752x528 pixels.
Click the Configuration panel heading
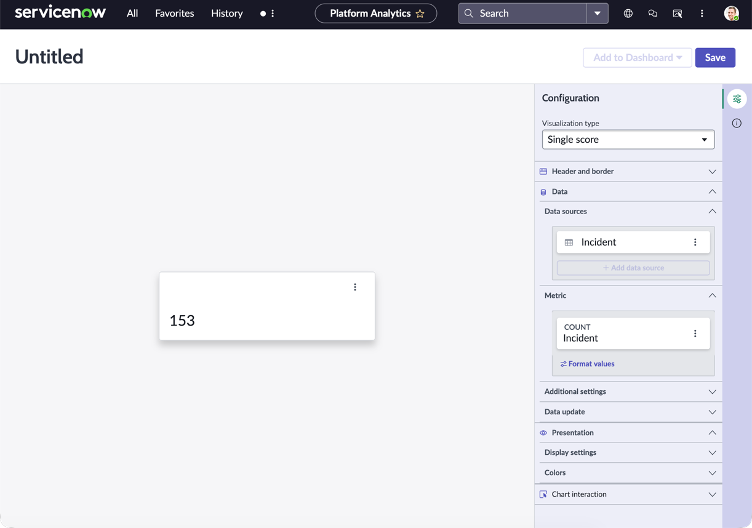click(x=570, y=98)
